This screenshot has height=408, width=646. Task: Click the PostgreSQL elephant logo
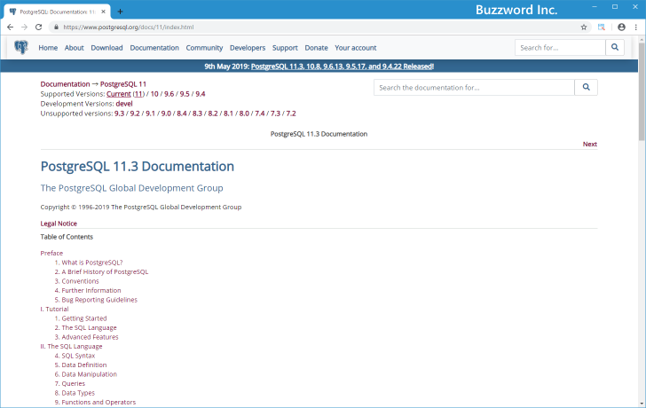point(21,47)
